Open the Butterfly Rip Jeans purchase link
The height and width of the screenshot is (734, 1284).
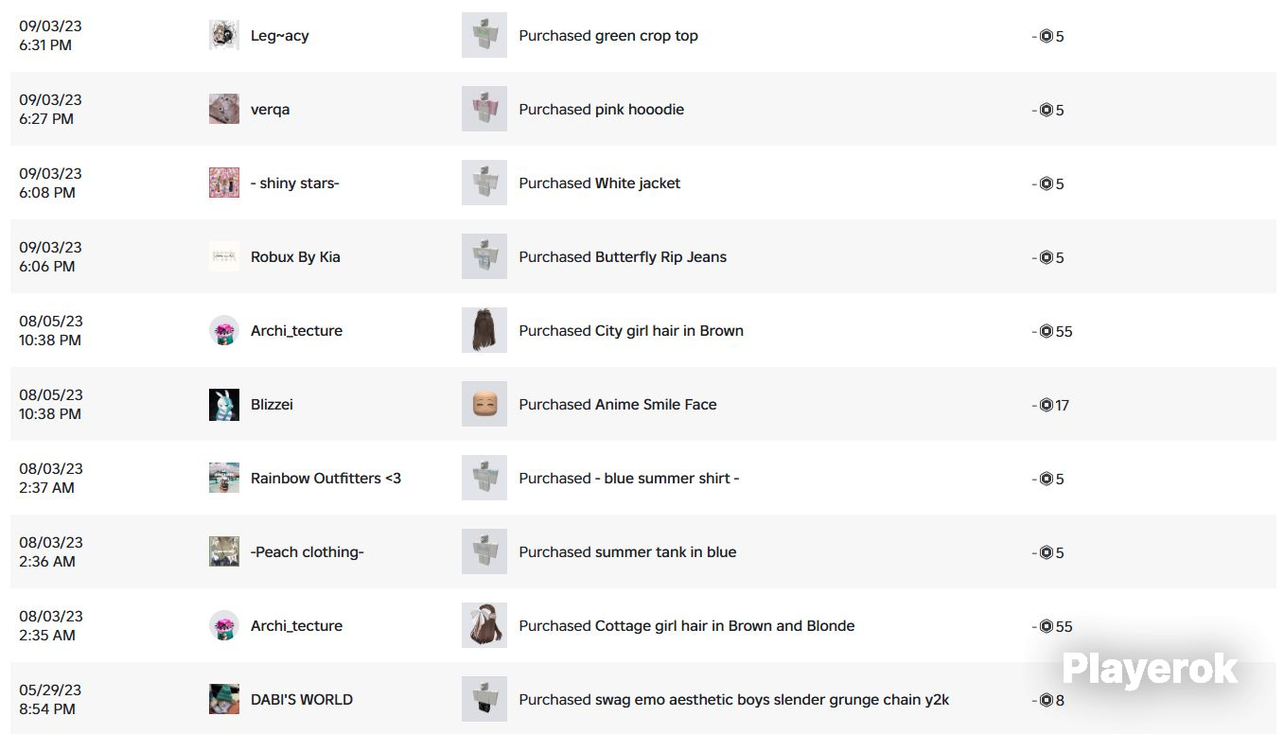click(x=623, y=257)
